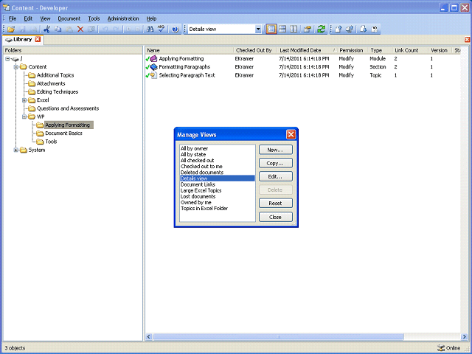
Task: Collapse the Content folder
Action: (x=16, y=67)
